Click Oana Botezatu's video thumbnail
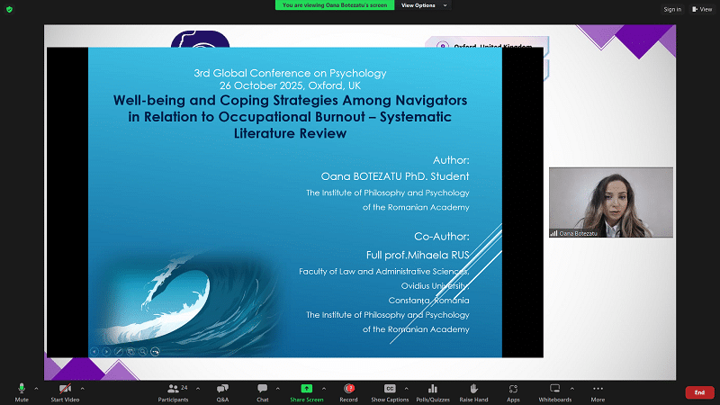The height and width of the screenshot is (405, 720). [x=610, y=202]
